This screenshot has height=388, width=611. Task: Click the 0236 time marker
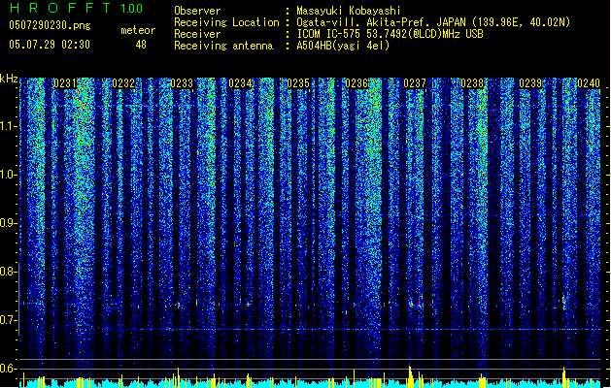click(356, 83)
